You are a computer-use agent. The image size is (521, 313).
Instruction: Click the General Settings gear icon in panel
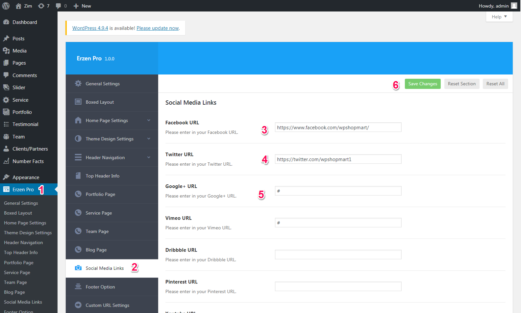point(78,83)
